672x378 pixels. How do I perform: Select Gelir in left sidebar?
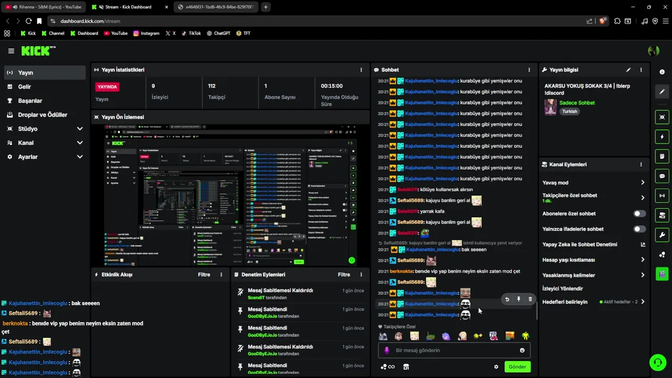[45, 87]
